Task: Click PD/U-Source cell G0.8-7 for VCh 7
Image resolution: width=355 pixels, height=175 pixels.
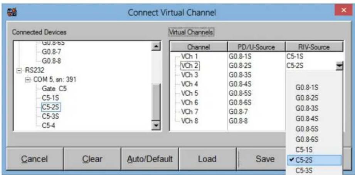Action: [238, 112]
